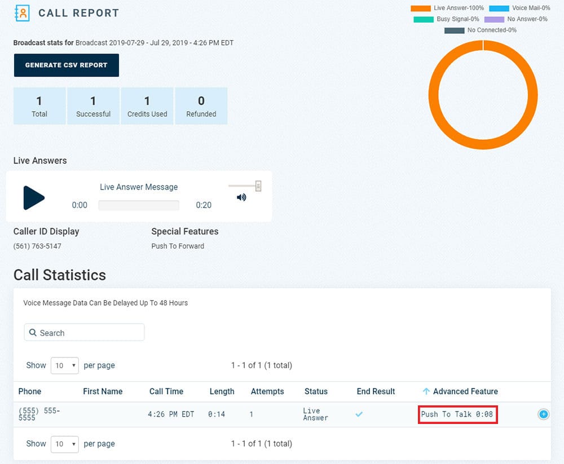The height and width of the screenshot is (464, 564).
Task: Sort table by Status column
Action: tap(316, 391)
